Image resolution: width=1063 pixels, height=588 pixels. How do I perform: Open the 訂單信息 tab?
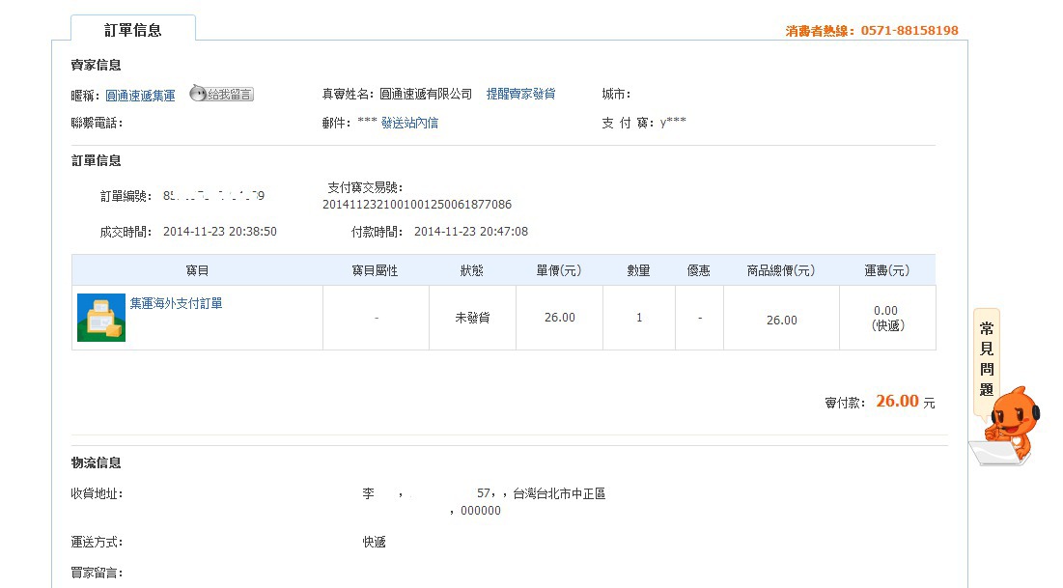(133, 30)
